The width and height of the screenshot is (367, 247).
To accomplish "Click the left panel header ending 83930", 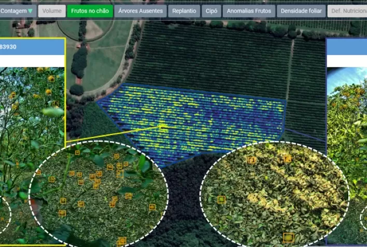I will coord(32,47).
